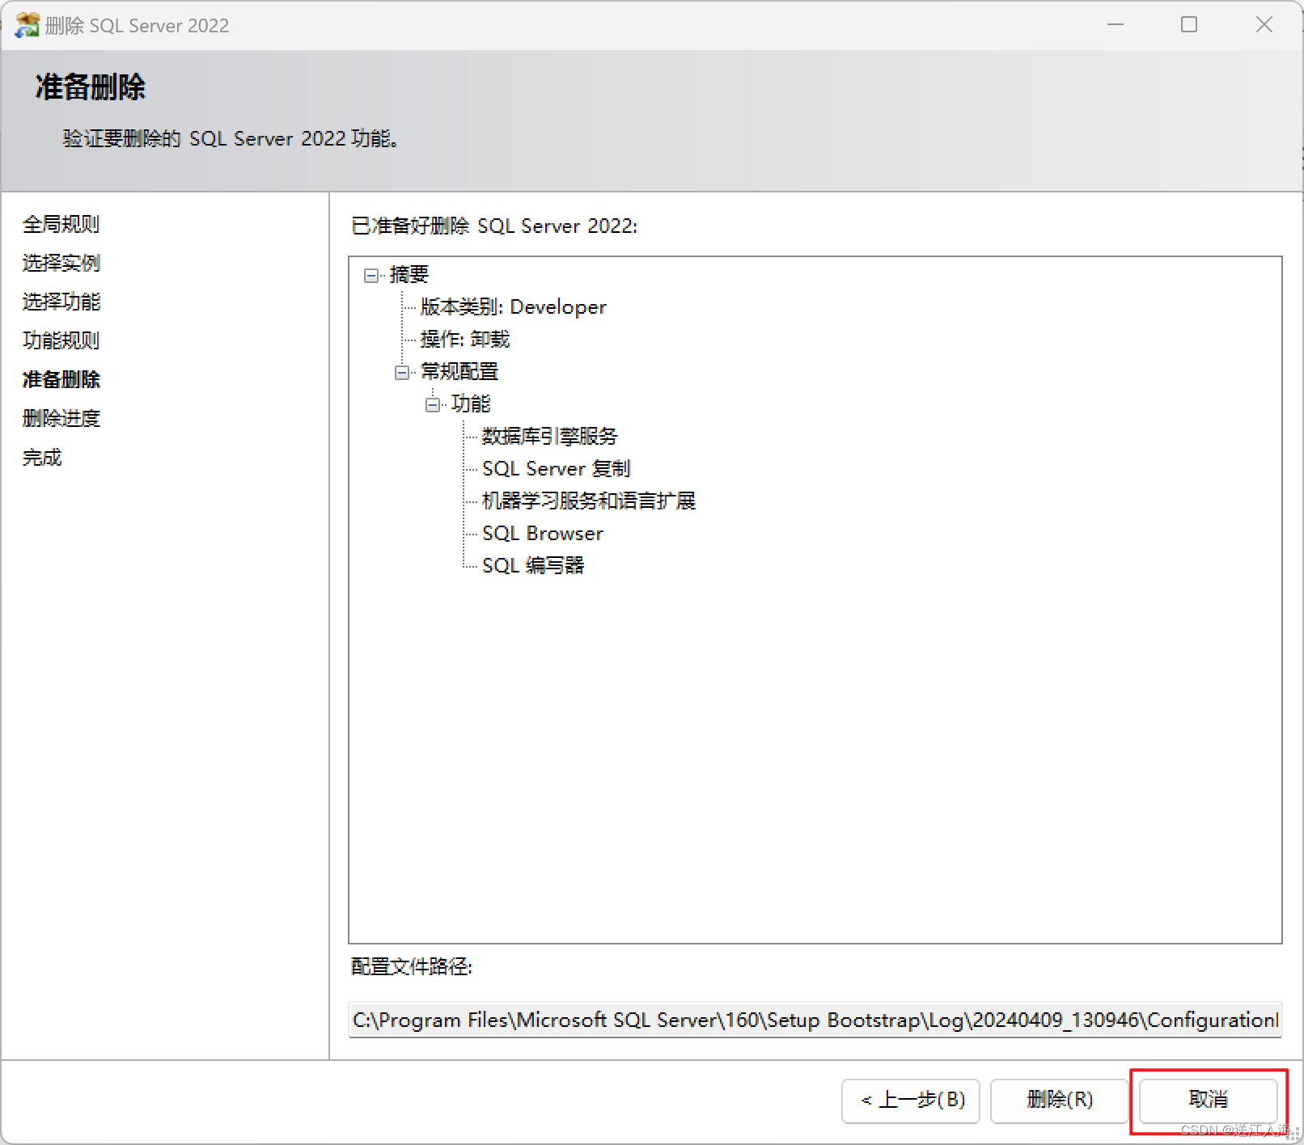Cancel removal with the 取消 button
The height and width of the screenshot is (1145, 1304).
tap(1209, 1101)
